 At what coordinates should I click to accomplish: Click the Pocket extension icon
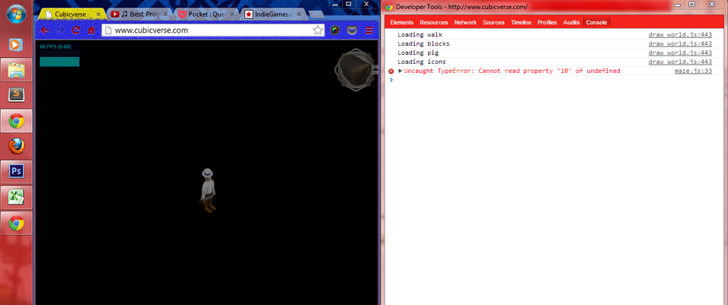[352, 30]
